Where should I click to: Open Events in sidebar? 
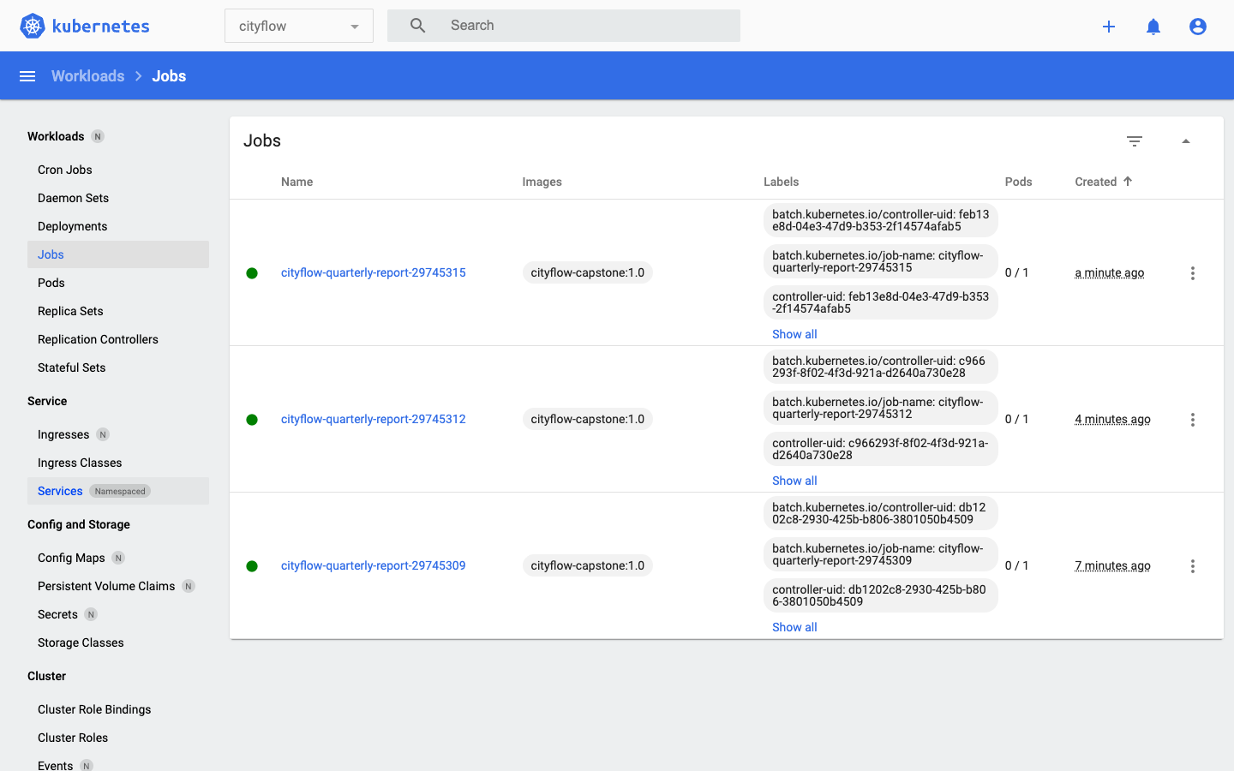[55, 765]
